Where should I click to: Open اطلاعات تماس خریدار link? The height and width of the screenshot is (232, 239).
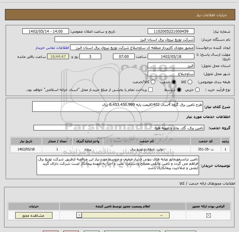point(52,48)
